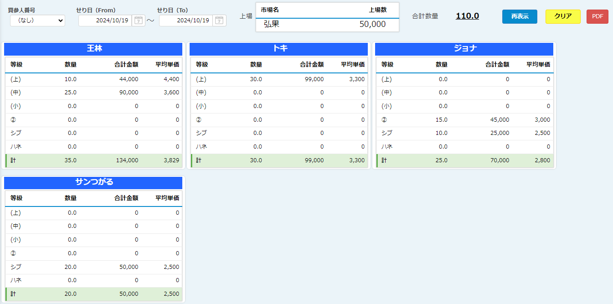Select the 90,000 amount in 王林
The height and width of the screenshot is (304, 613).
[x=129, y=93]
